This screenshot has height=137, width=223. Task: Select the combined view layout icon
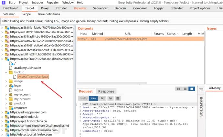(192, 89)
